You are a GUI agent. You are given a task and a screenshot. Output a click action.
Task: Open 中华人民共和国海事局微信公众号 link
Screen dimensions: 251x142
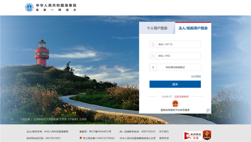pyautogui.click(x=137, y=138)
